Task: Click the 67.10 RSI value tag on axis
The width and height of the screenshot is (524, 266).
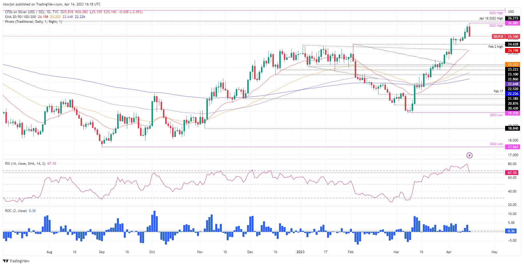Action: coord(512,173)
